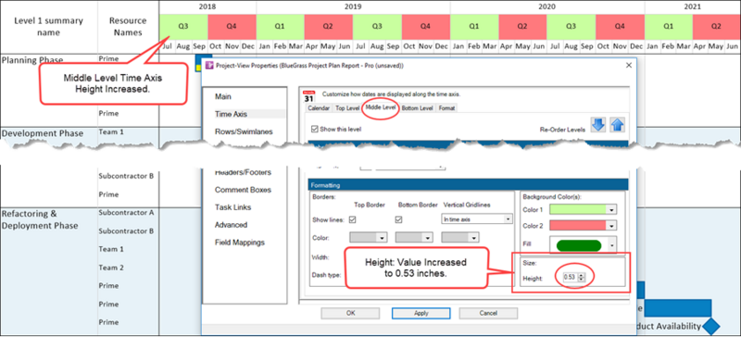Open the Vertical Gridlines 'In time axis' dropdown
The image size is (741, 337).
pos(476,219)
